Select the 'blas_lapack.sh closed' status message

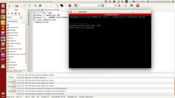tap(95, 86)
